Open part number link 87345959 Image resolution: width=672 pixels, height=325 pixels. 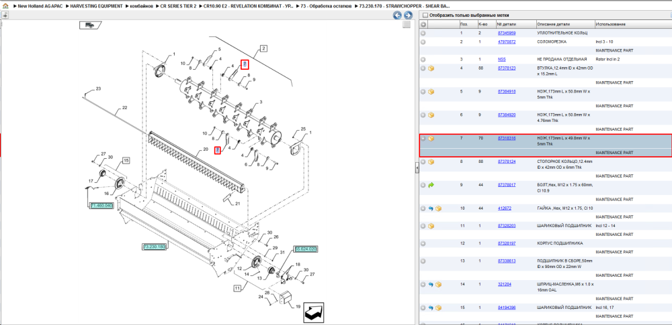507,33
